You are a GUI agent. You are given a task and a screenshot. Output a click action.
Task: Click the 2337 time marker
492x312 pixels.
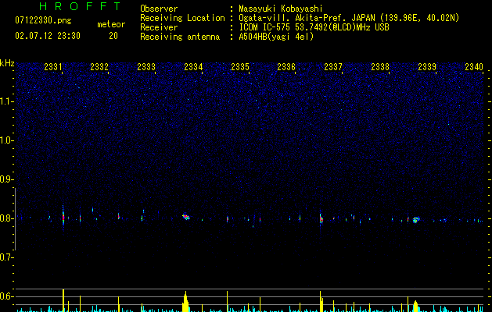[x=333, y=67]
